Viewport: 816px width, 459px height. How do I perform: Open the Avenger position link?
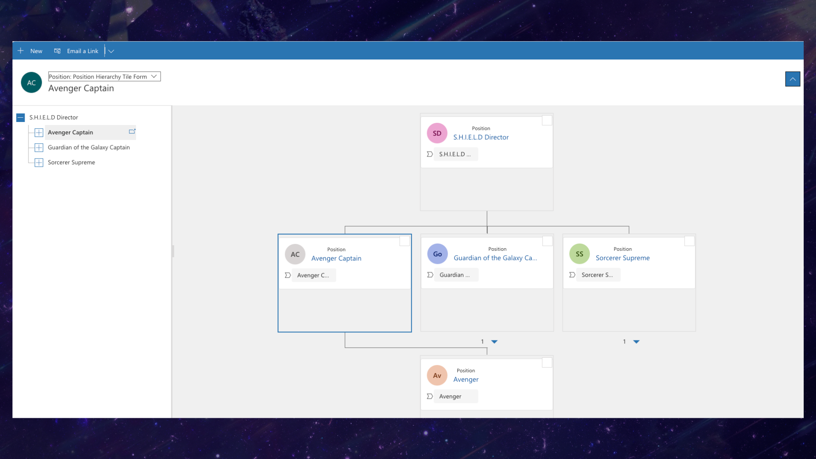[x=466, y=380]
